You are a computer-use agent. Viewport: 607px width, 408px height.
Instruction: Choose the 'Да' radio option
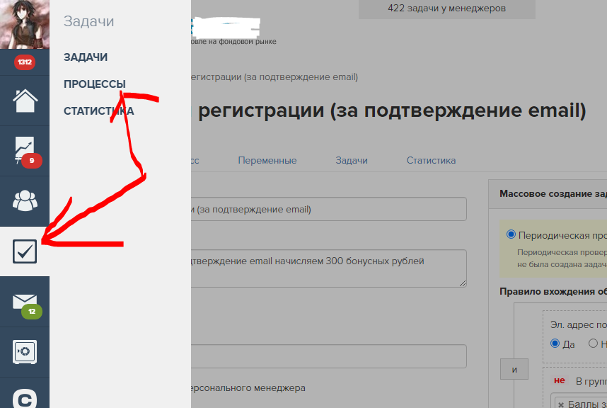pos(555,344)
